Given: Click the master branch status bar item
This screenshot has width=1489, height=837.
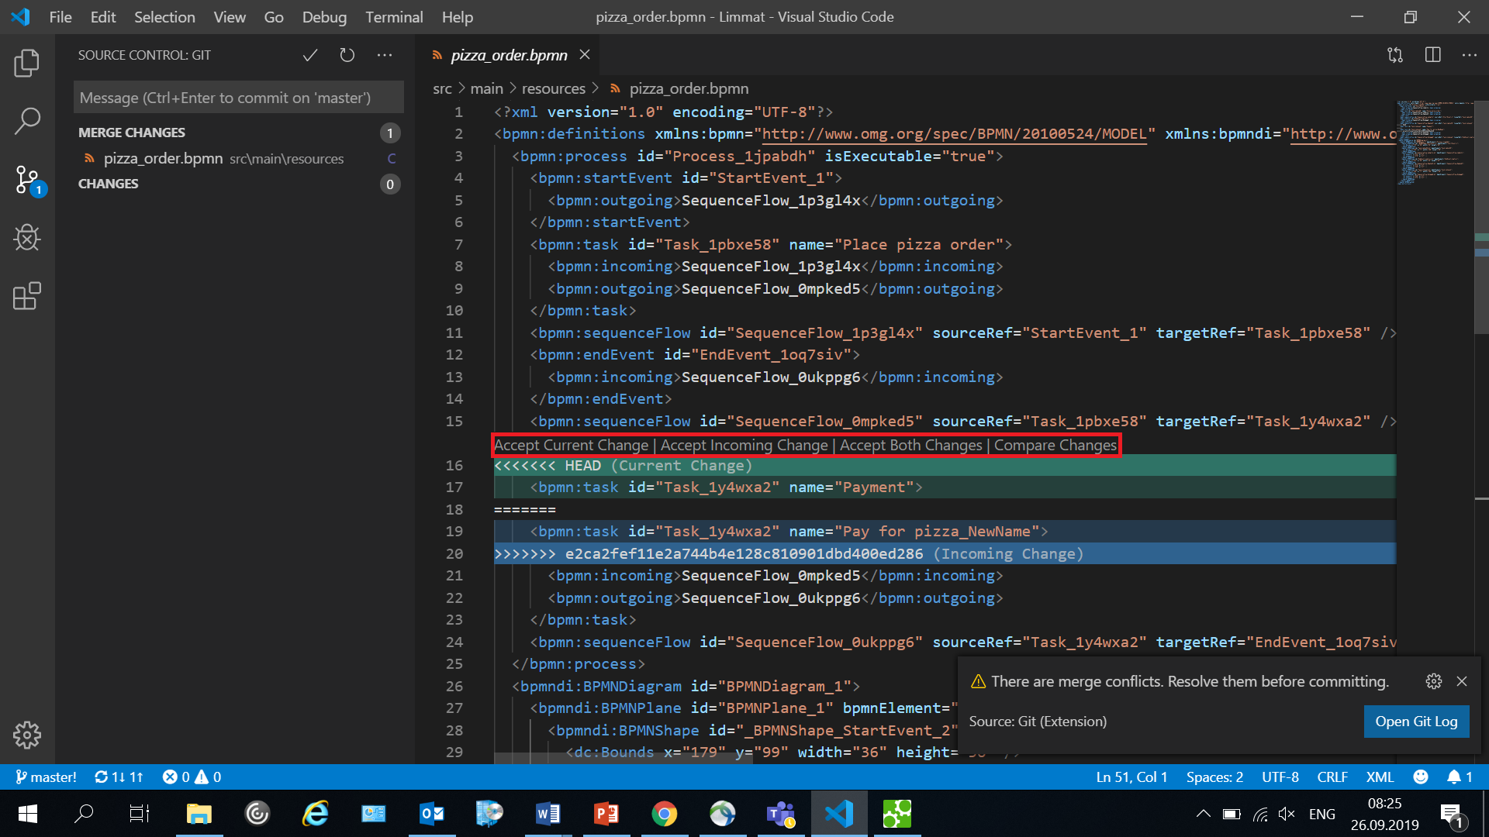Looking at the screenshot, I should click(47, 777).
